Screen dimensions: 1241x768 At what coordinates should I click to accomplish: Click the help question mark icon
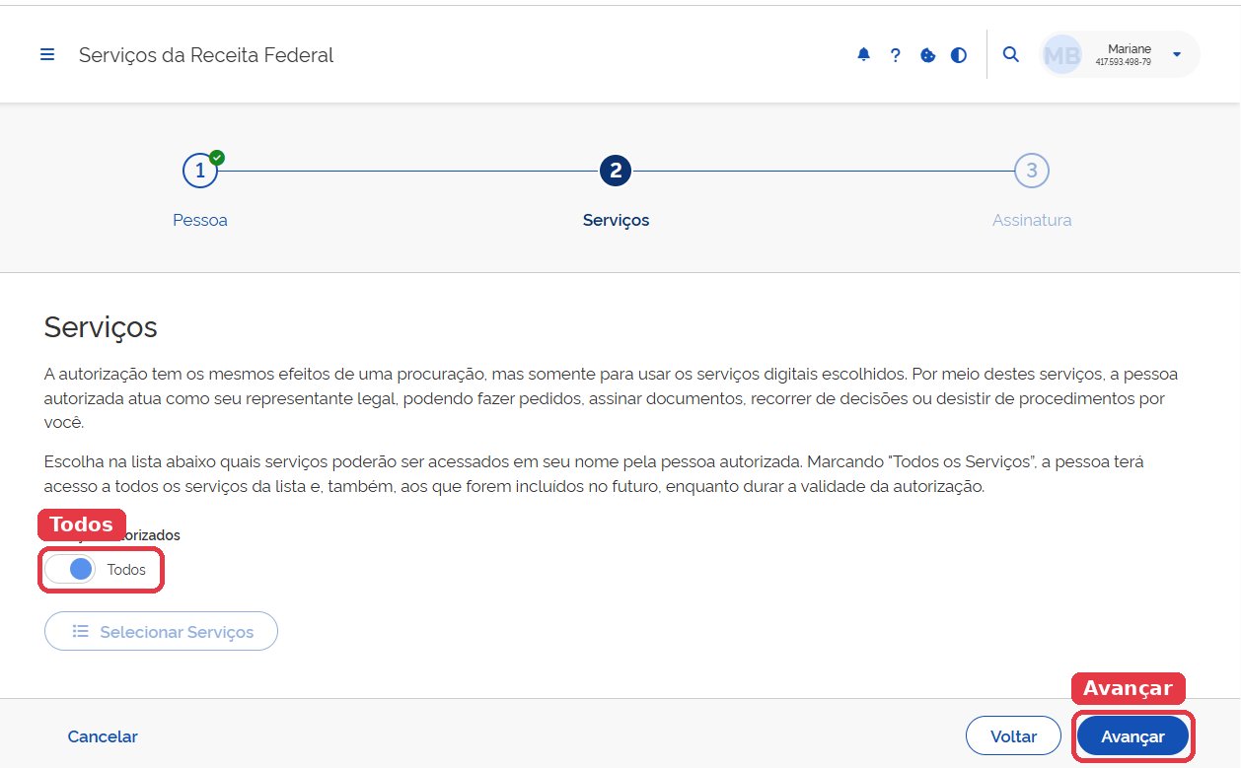(896, 55)
